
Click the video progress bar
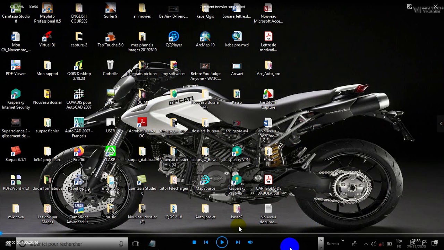(222, 234)
